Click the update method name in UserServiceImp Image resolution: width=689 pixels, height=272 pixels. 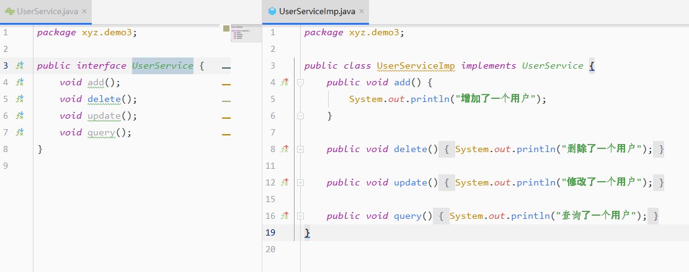coord(411,182)
